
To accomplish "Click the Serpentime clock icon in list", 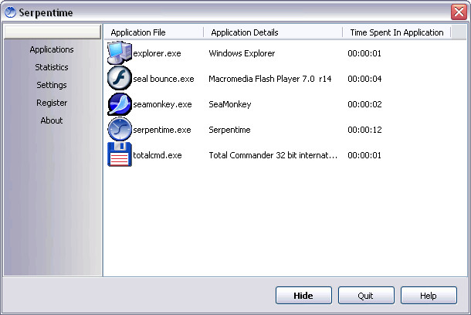I will pos(120,130).
